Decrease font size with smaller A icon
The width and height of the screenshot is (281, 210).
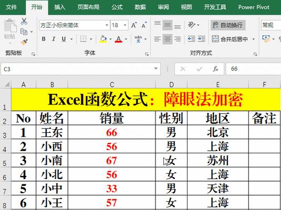coord(144,25)
